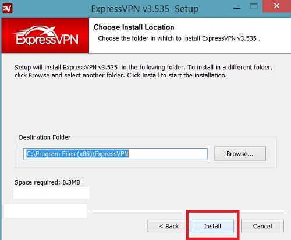Cancel the setup

click(x=262, y=226)
